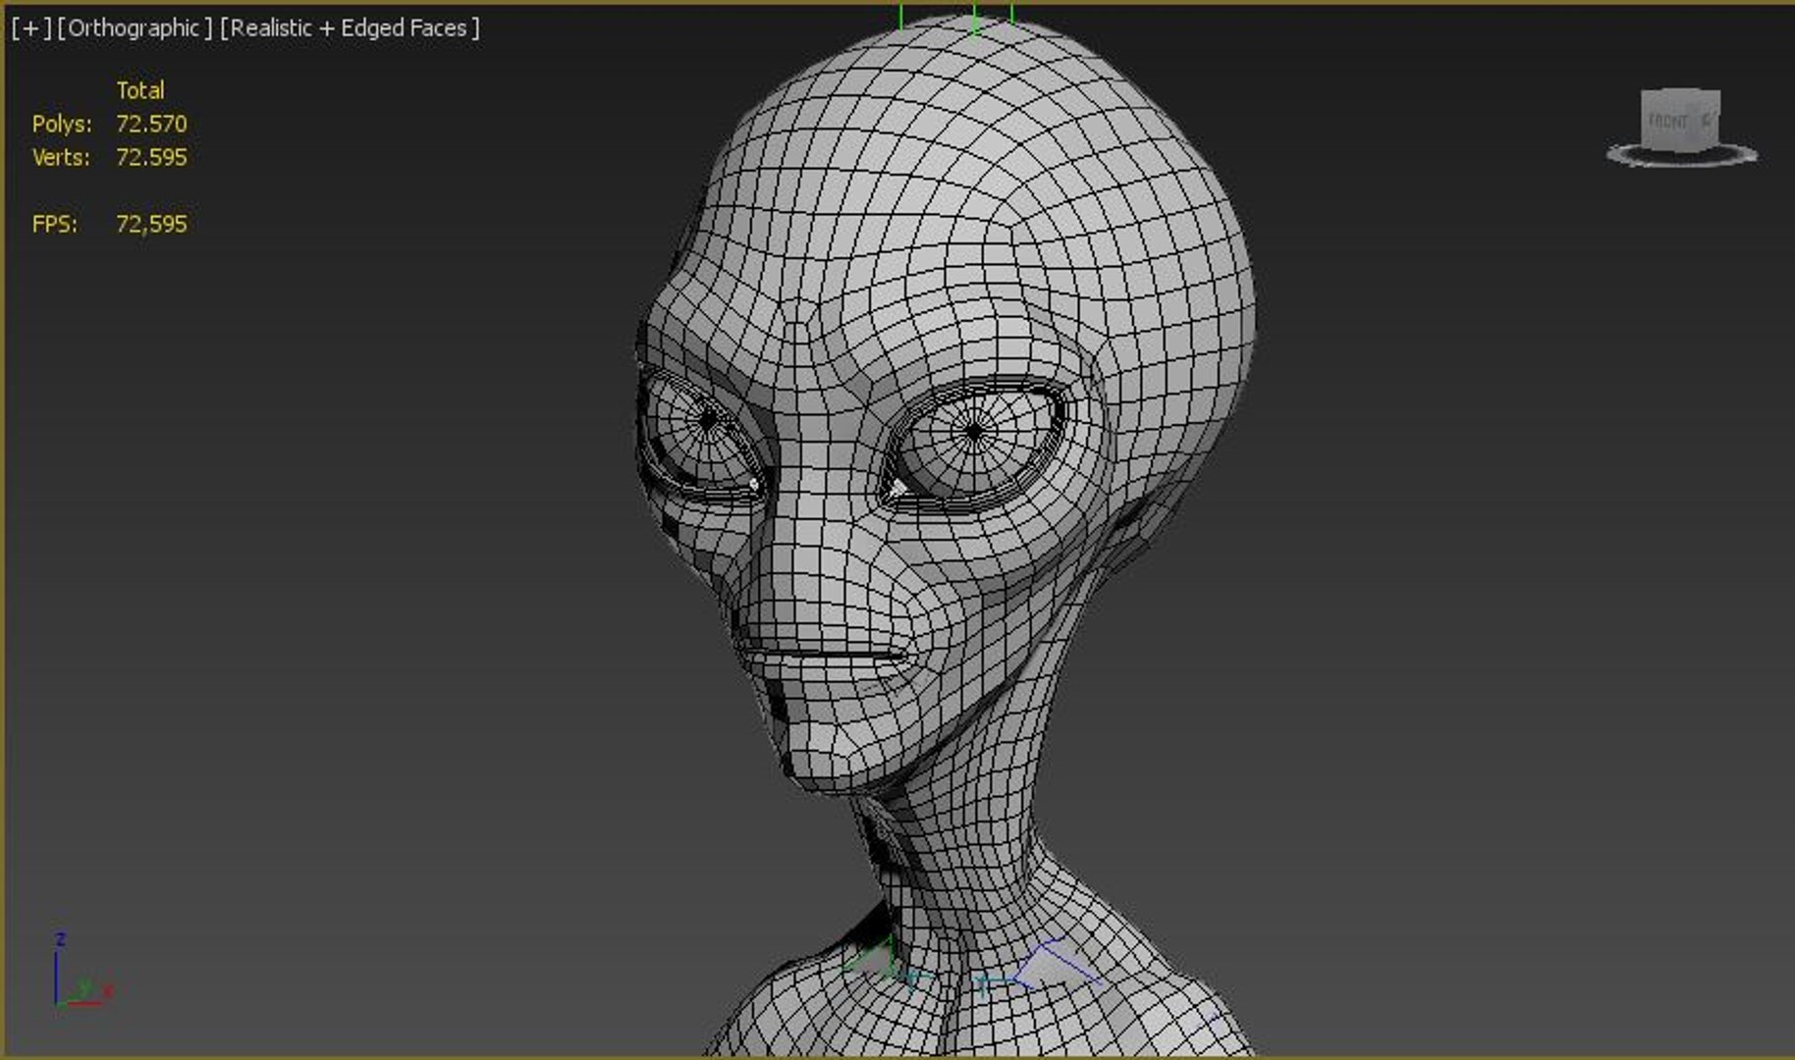Screen dimensions: 1795x1060
Task: Click the Verts: statistics label
Action: point(61,157)
